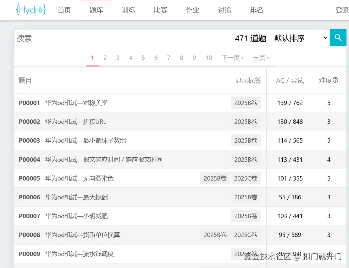Open the 难度 question-mark help icon
The height and width of the screenshot is (268, 349).
[x=336, y=80]
